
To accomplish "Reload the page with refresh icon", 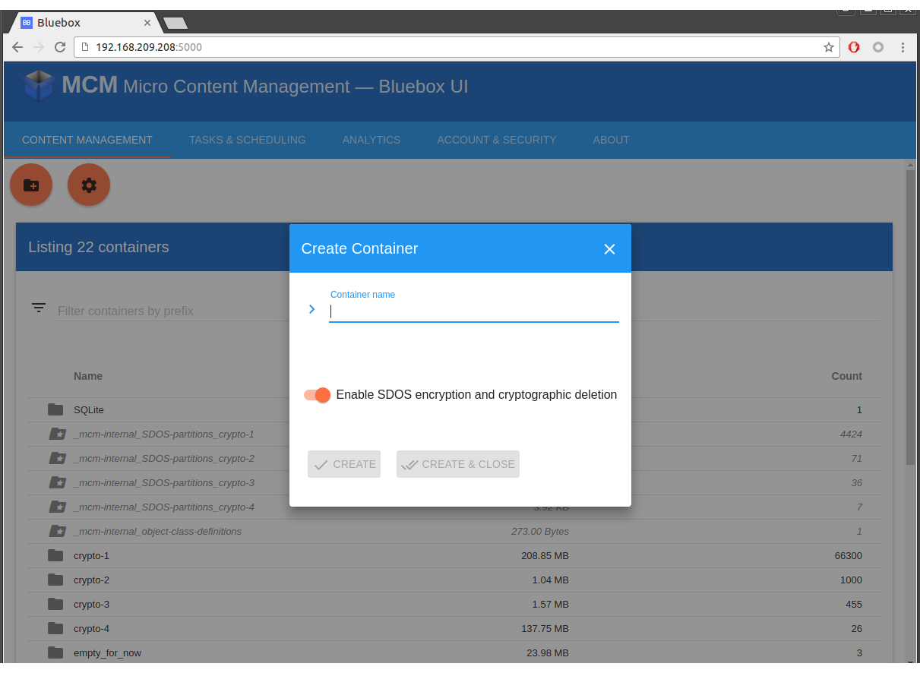I will point(60,47).
